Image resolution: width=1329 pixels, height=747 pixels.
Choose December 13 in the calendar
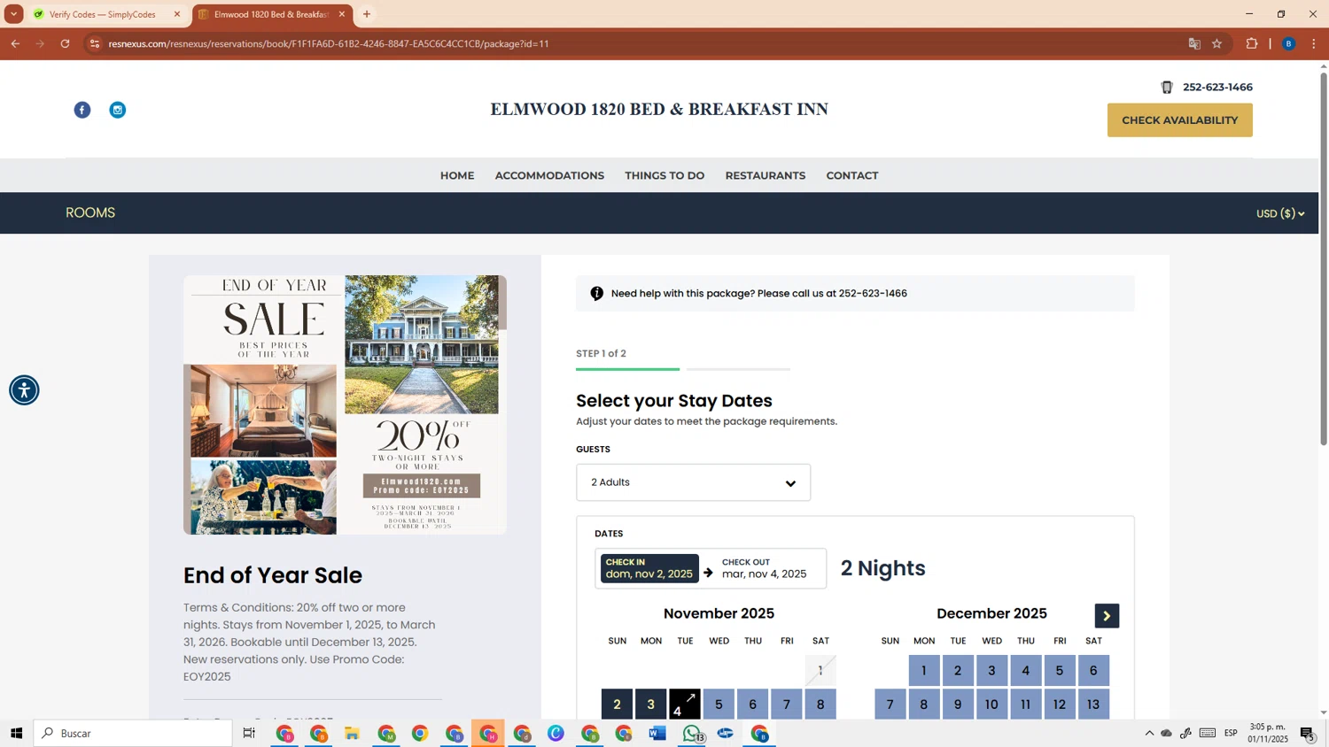point(1093,705)
